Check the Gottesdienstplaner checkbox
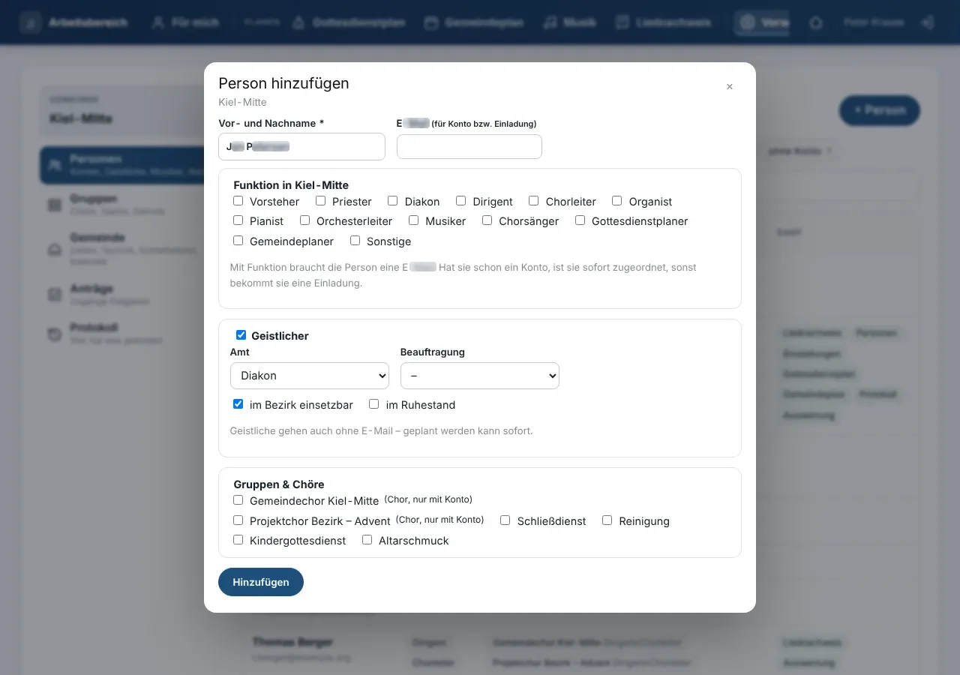This screenshot has height=675, width=960. 580,220
